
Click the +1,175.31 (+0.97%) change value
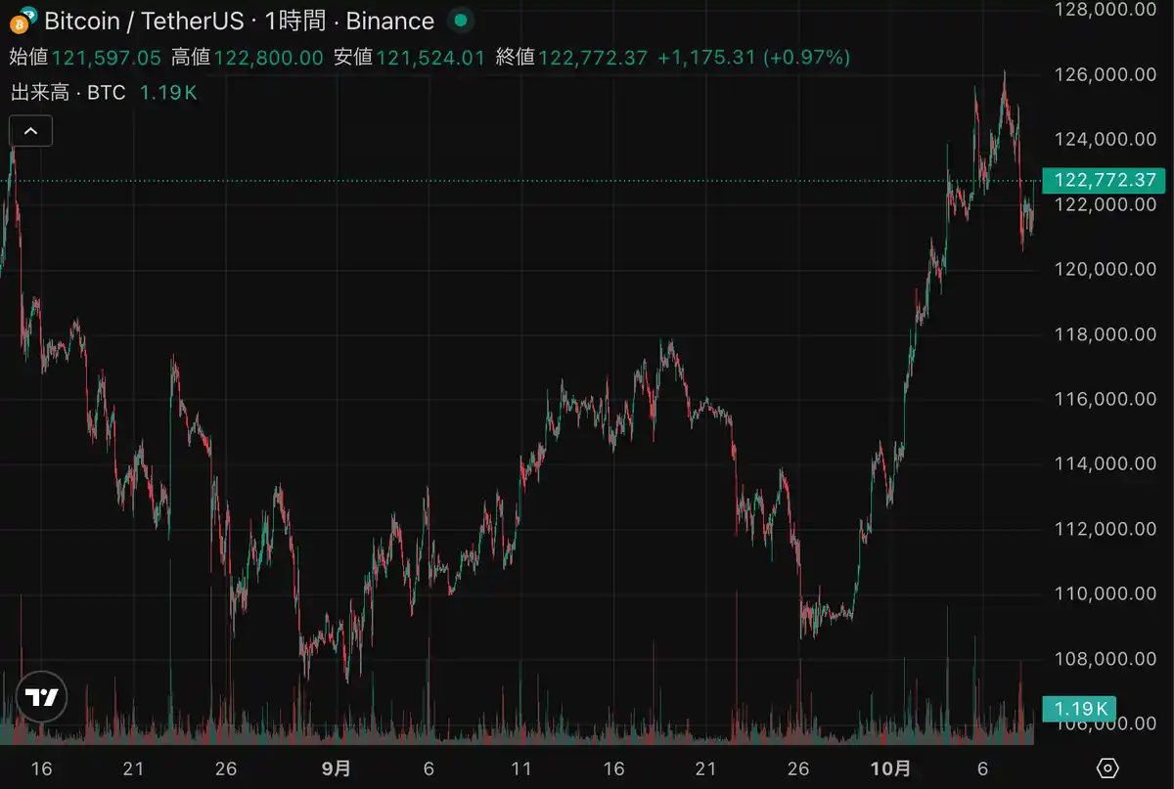[x=753, y=58]
